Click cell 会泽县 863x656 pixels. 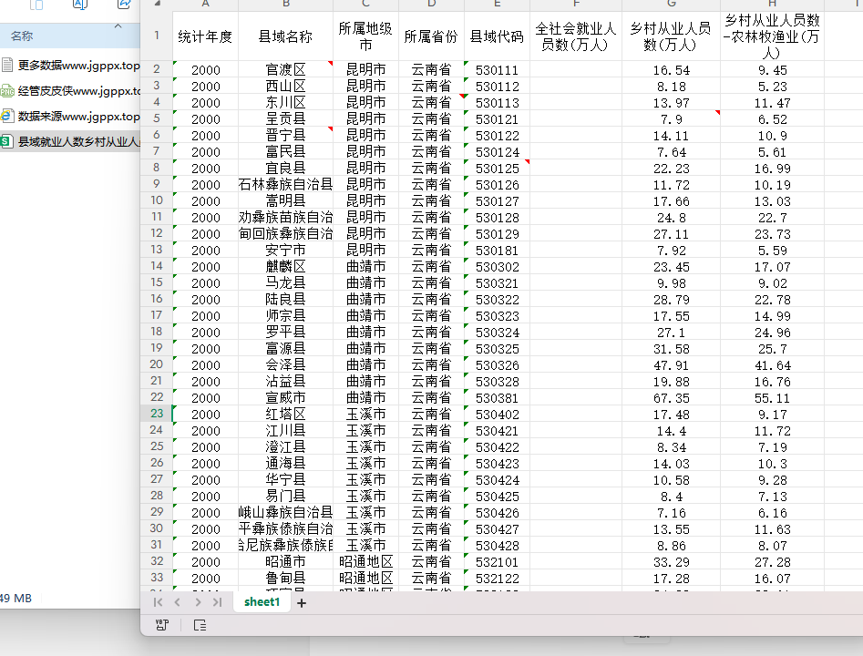285,364
